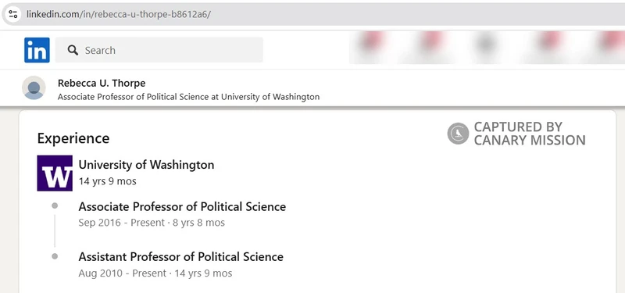Viewport: 625px width, 293px height.
Task: Click the Rebecca U. Thorpe name
Action: click(x=102, y=84)
